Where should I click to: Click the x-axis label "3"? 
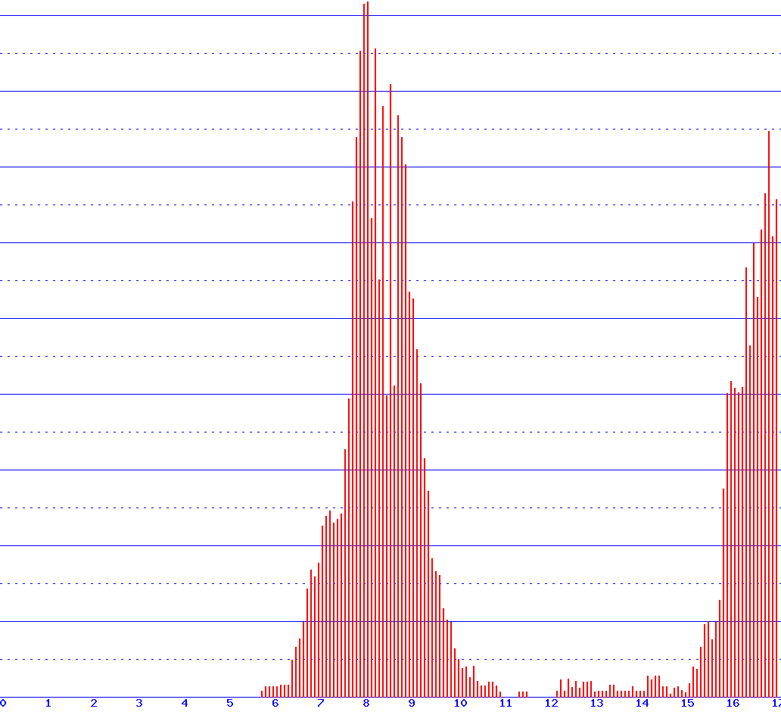[139, 704]
